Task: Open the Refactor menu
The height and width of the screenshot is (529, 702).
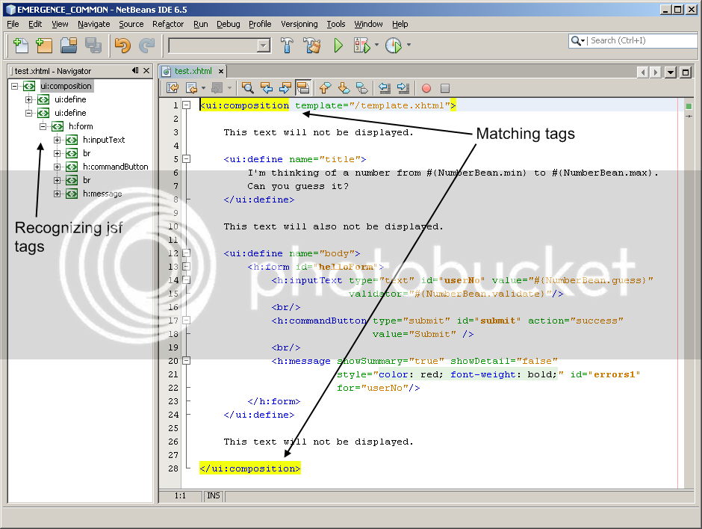Action: point(168,24)
